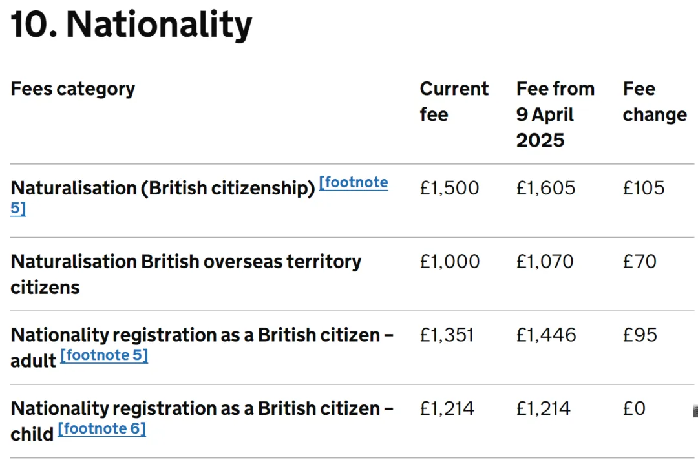Click the small gray grip at right edge
This screenshot has height=462, width=698.
click(695, 411)
